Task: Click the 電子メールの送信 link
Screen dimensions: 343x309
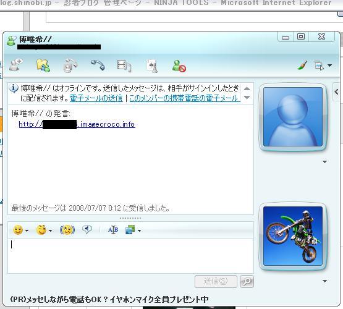Action: click(x=96, y=98)
